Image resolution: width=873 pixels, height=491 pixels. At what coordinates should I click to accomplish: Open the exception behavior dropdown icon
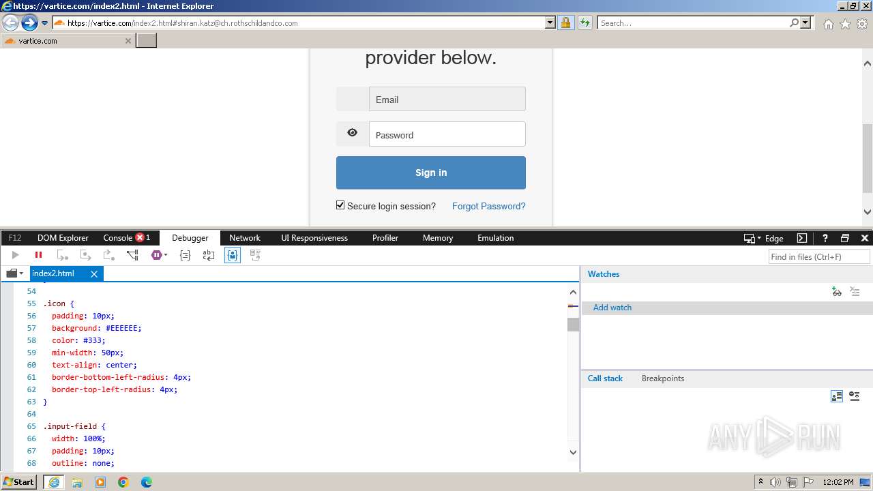click(x=159, y=255)
